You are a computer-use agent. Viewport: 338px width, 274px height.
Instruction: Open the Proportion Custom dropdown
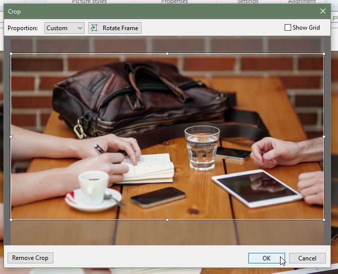coord(64,28)
